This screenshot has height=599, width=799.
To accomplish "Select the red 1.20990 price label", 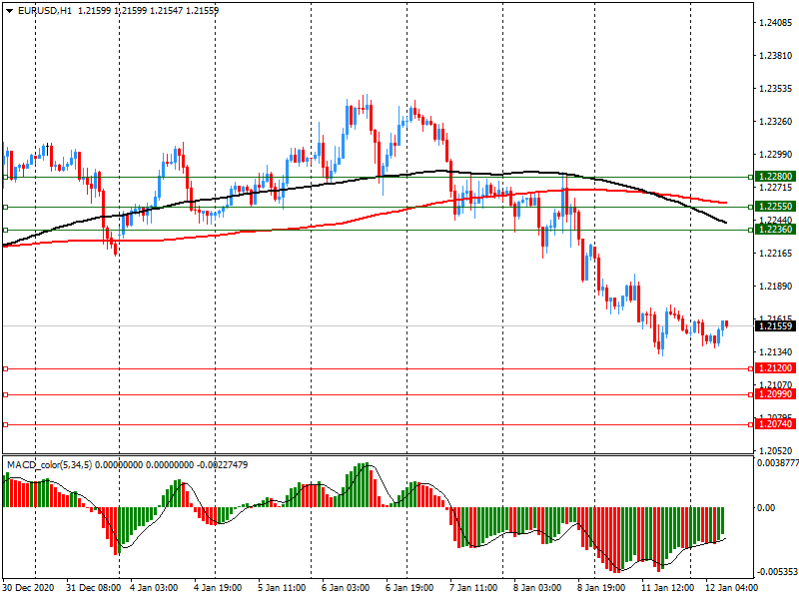I will 775,394.
